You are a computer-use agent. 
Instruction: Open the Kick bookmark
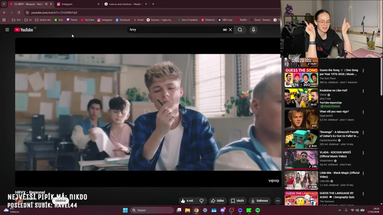(x=59, y=20)
